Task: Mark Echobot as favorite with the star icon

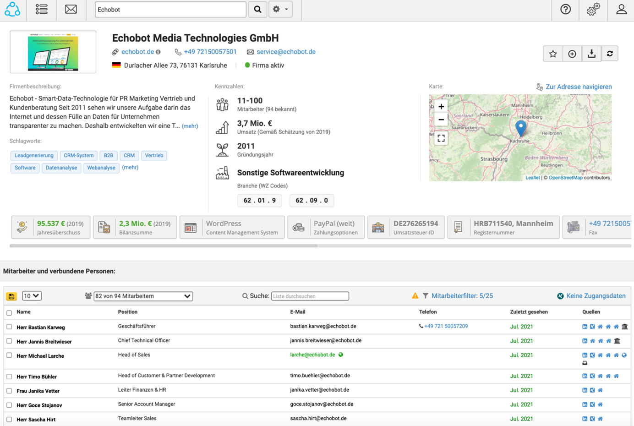Action: pyautogui.click(x=553, y=54)
